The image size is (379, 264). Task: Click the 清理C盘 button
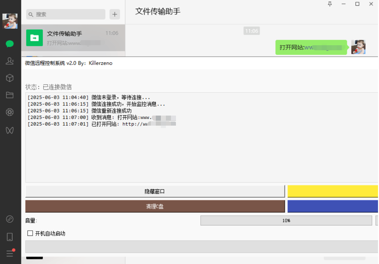pyautogui.click(x=155, y=206)
